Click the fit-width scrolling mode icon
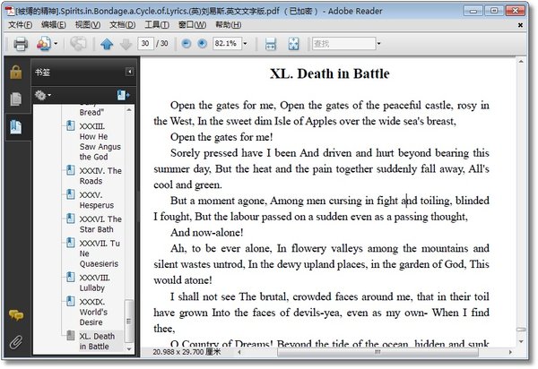Image resolution: width=538 pixels, height=369 pixels. tap(271, 44)
